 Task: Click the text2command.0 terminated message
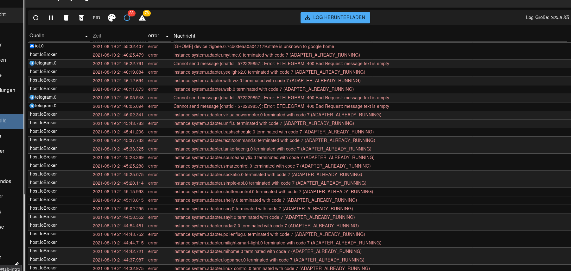point(274,140)
